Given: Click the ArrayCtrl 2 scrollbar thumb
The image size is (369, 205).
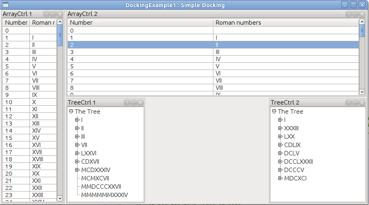Looking at the screenshot, I should (362, 31).
